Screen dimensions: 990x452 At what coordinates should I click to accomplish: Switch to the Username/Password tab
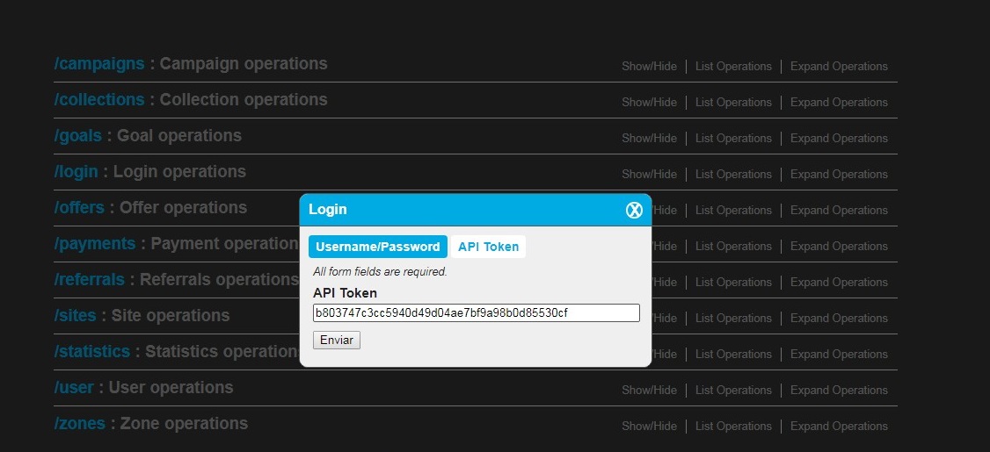[x=377, y=247]
